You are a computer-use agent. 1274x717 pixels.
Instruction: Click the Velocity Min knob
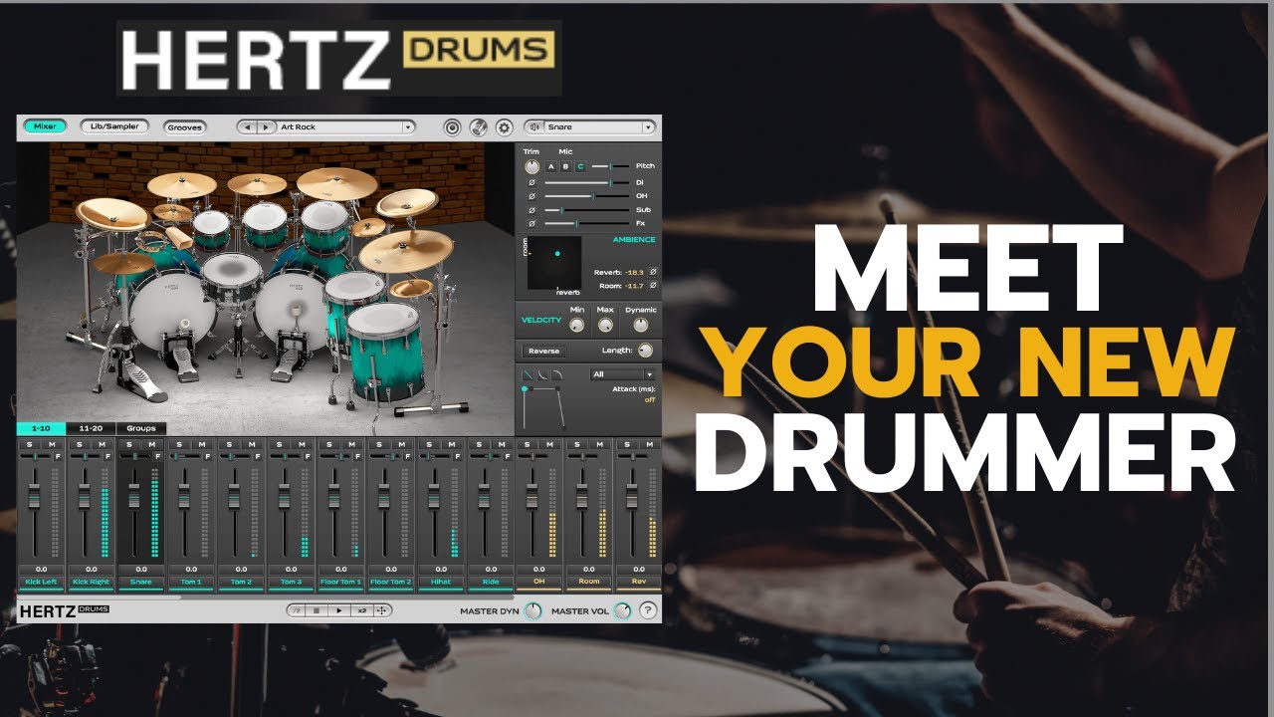576,326
